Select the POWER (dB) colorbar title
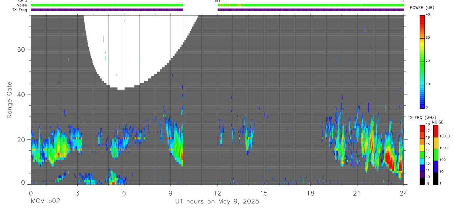Viewport: 454px width, 209px height. (x=423, y=8)
